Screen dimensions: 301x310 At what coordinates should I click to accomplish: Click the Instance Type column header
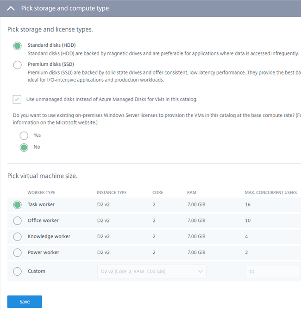click(112, 192)
